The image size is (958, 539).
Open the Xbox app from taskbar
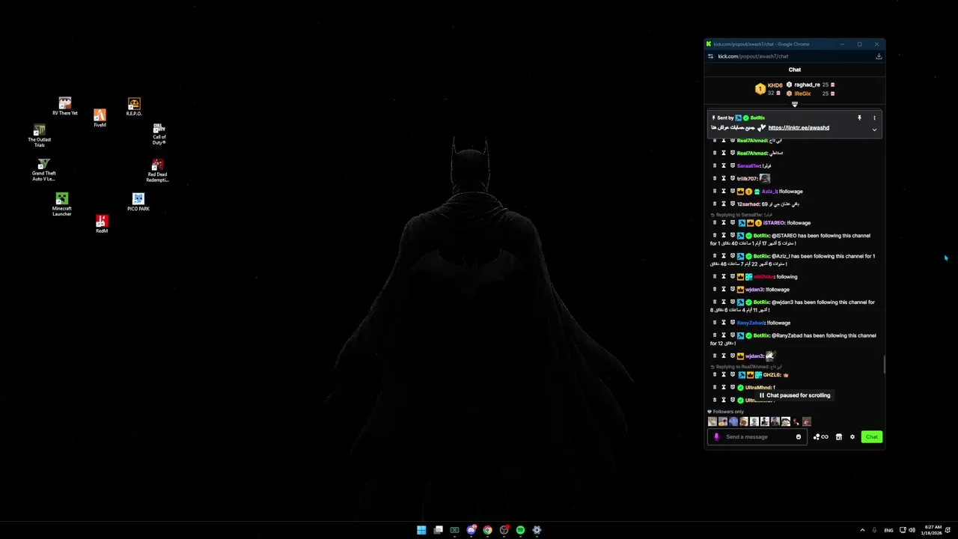click(454, 530)
